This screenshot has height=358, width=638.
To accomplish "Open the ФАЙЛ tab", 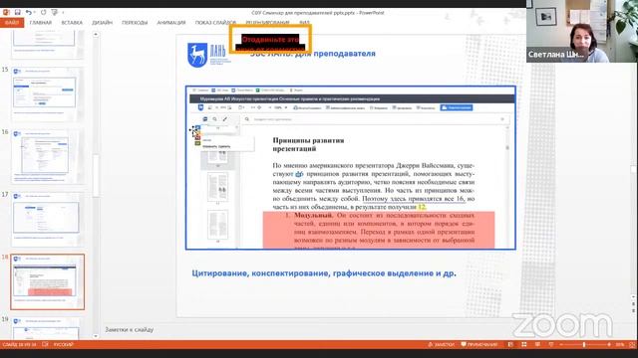I will [x=12, y=23].
